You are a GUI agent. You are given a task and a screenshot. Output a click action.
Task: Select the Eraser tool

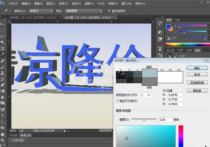click(3, 85)
